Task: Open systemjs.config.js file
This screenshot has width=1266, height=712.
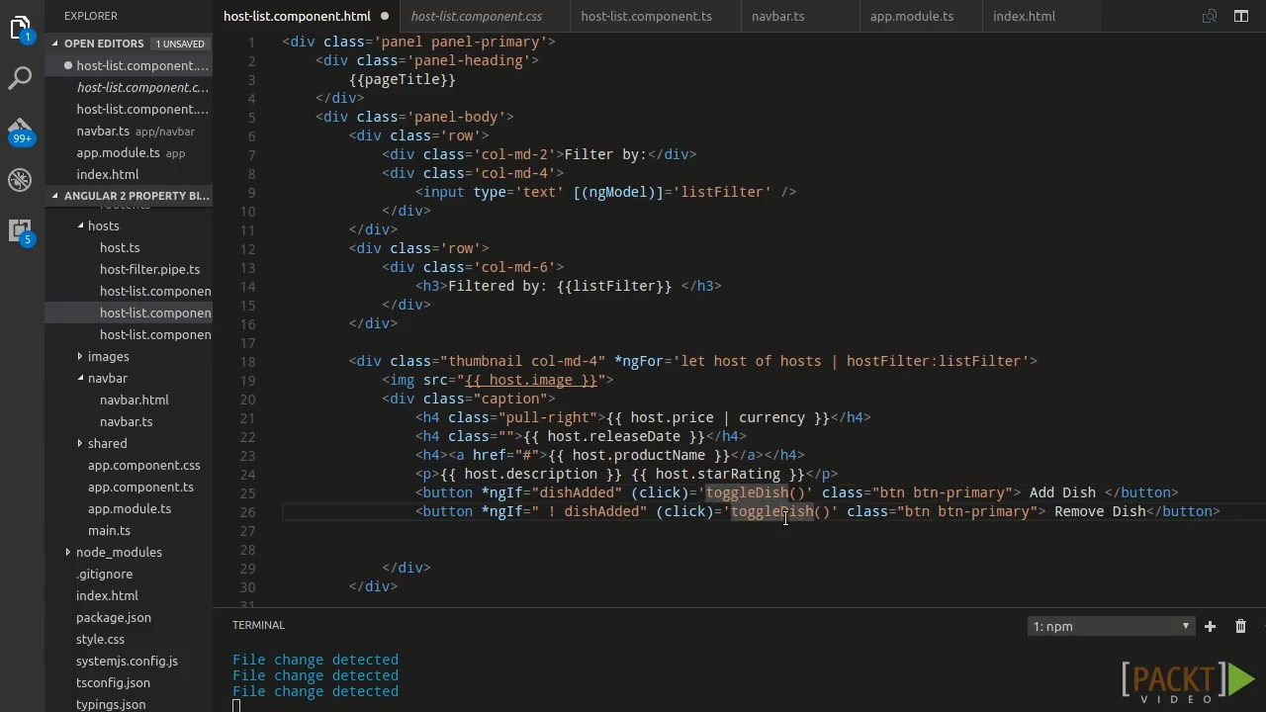Action: (x=127, y=661)
